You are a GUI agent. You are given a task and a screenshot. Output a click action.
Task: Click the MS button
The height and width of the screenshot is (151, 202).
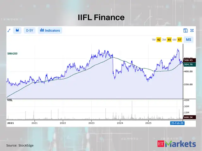[x=188, y=40]
